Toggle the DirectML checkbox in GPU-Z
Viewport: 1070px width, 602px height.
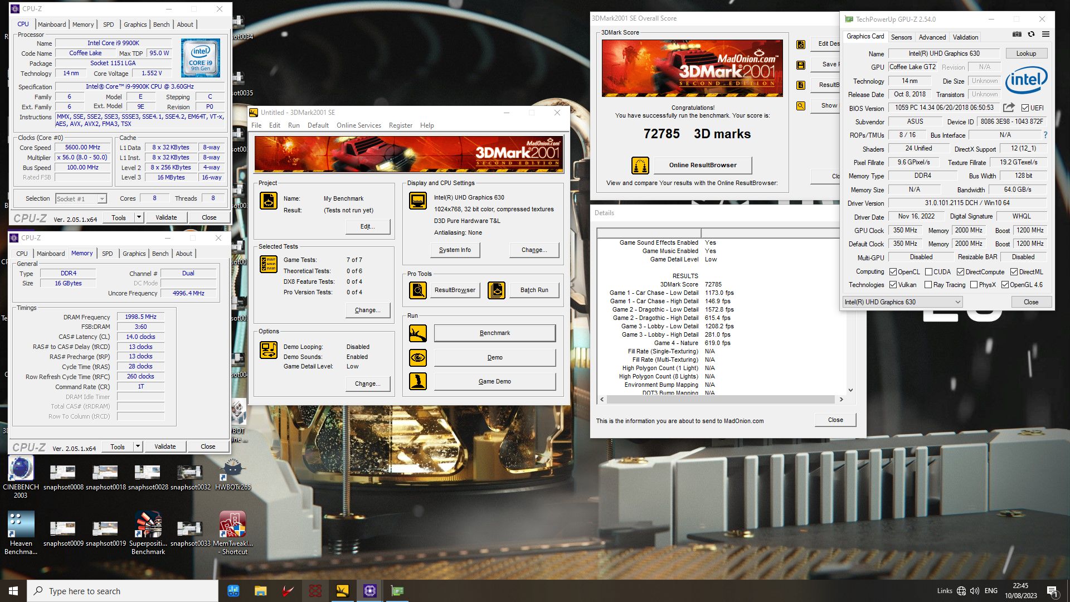point(1014,272)
